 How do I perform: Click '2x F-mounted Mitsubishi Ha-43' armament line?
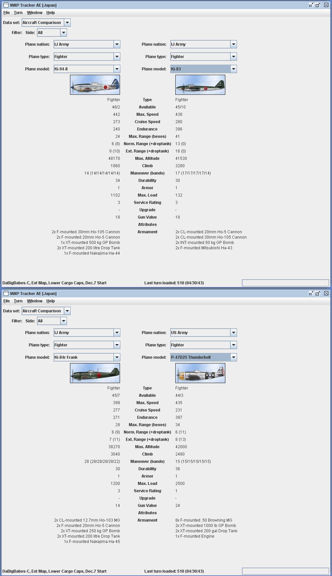tap(204, 248)
